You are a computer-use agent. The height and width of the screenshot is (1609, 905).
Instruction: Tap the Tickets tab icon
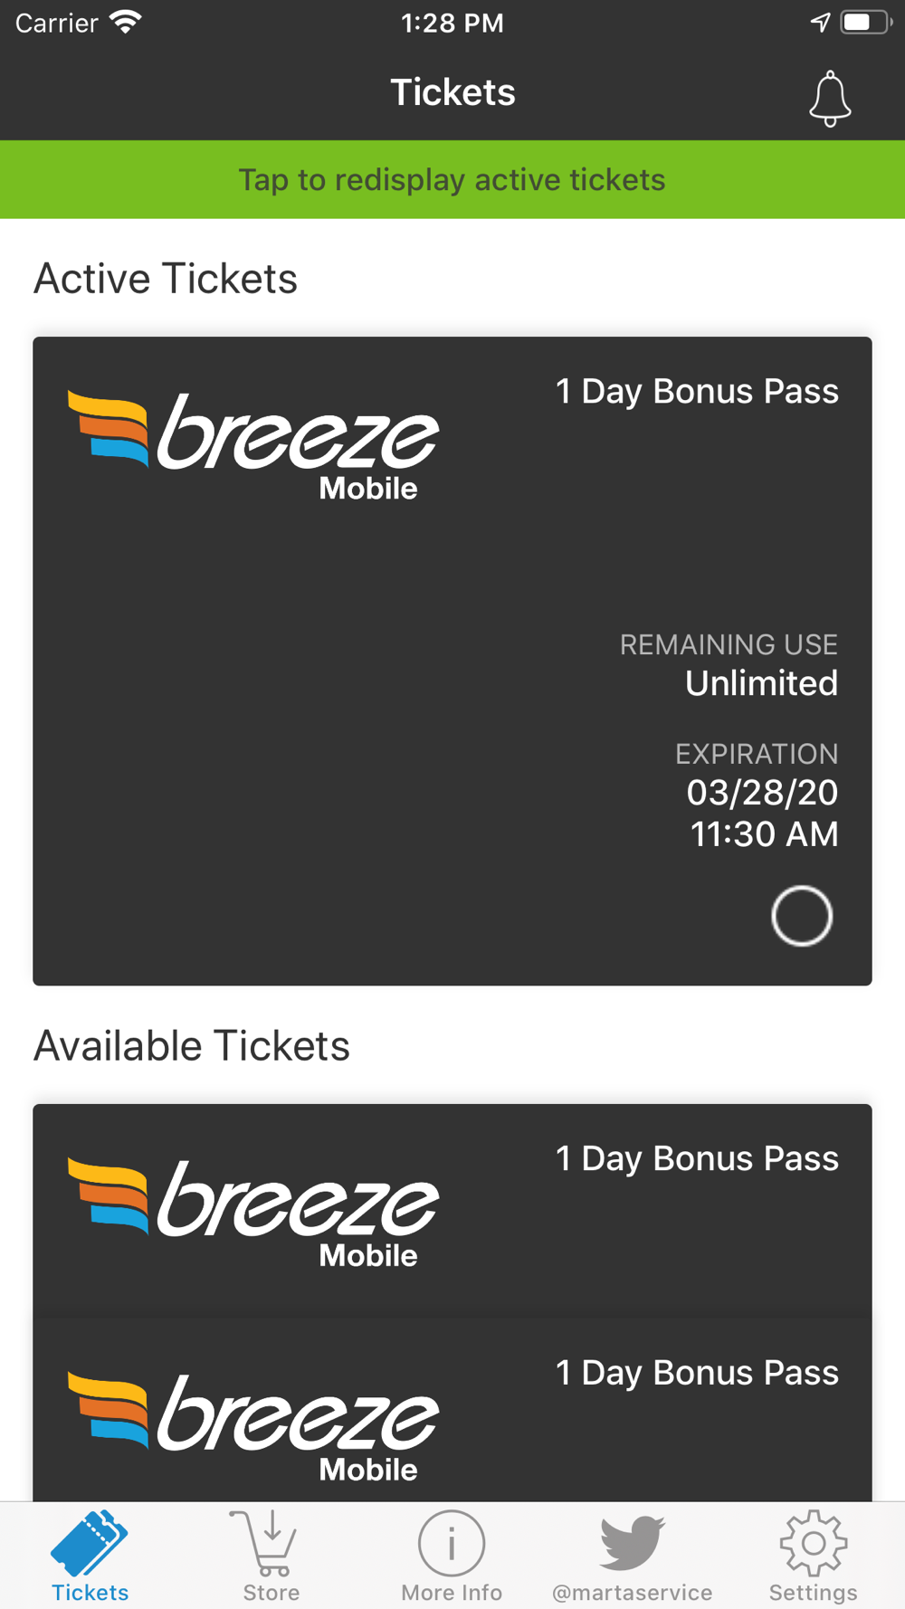click(90, 1543)
